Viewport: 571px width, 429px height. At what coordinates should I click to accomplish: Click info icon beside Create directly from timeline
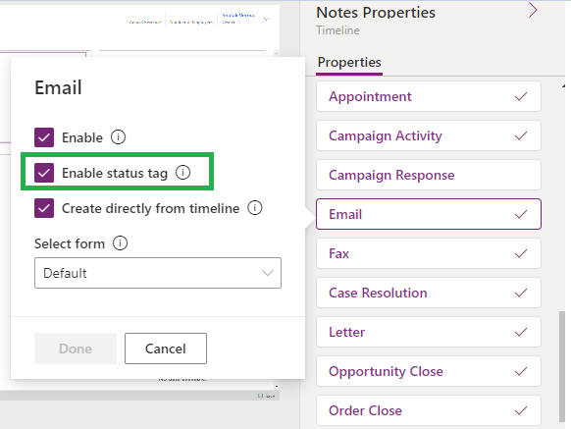tap(254, 208)
